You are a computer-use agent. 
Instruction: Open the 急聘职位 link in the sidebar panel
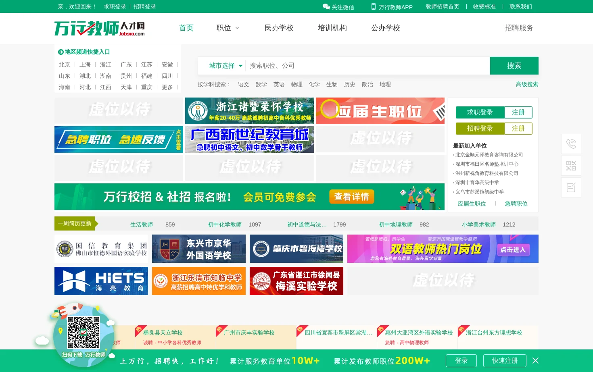click(x=516, y=204)
